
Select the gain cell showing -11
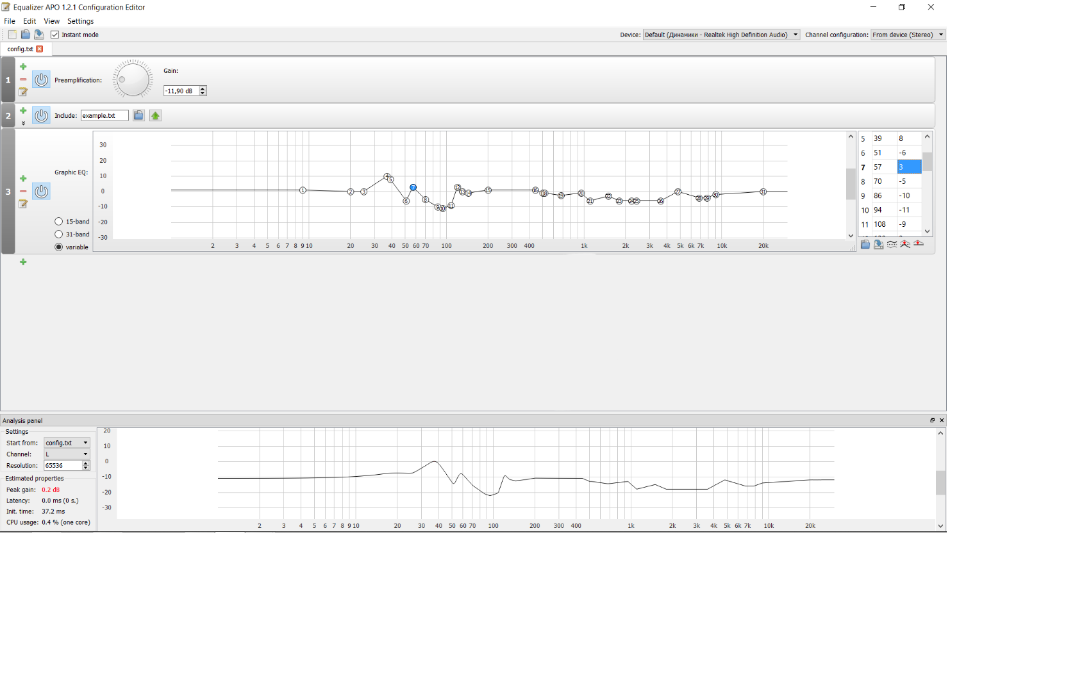[909, 210]
